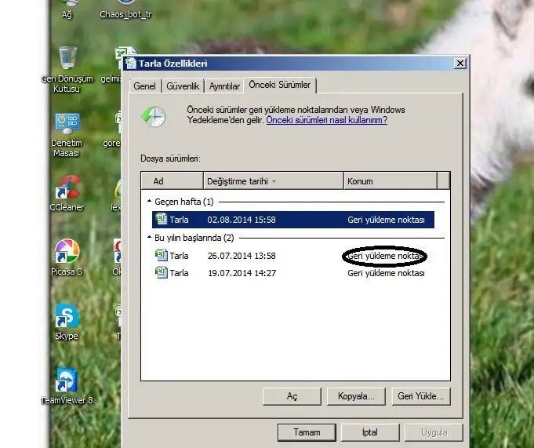Click the Önceki sürümleri nasıl kullanırım link
Image resolution: width=534 pixels, height=448 pixels.
(x=326, y=120)
